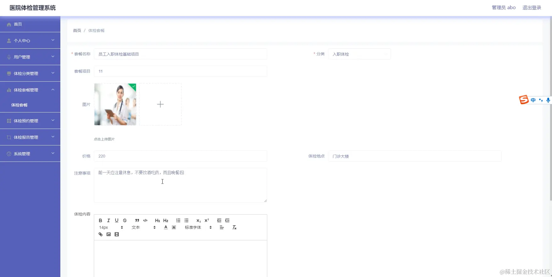Toggle superscript in editor
Viewport: 552px width, 277px height.
207,220
